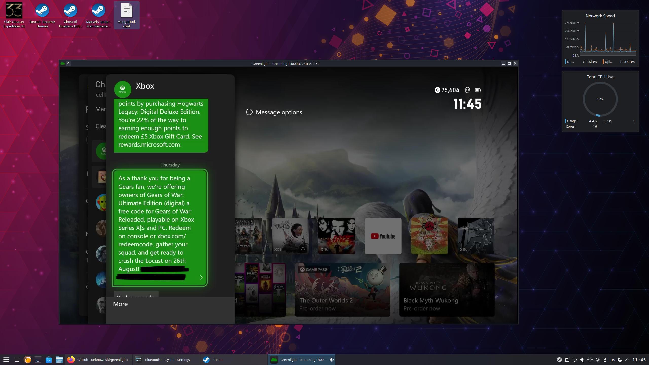649x365 pixels.
Task: Open the game collection tile with FC25
Action: pyautogui.click(x=260, y=289)
